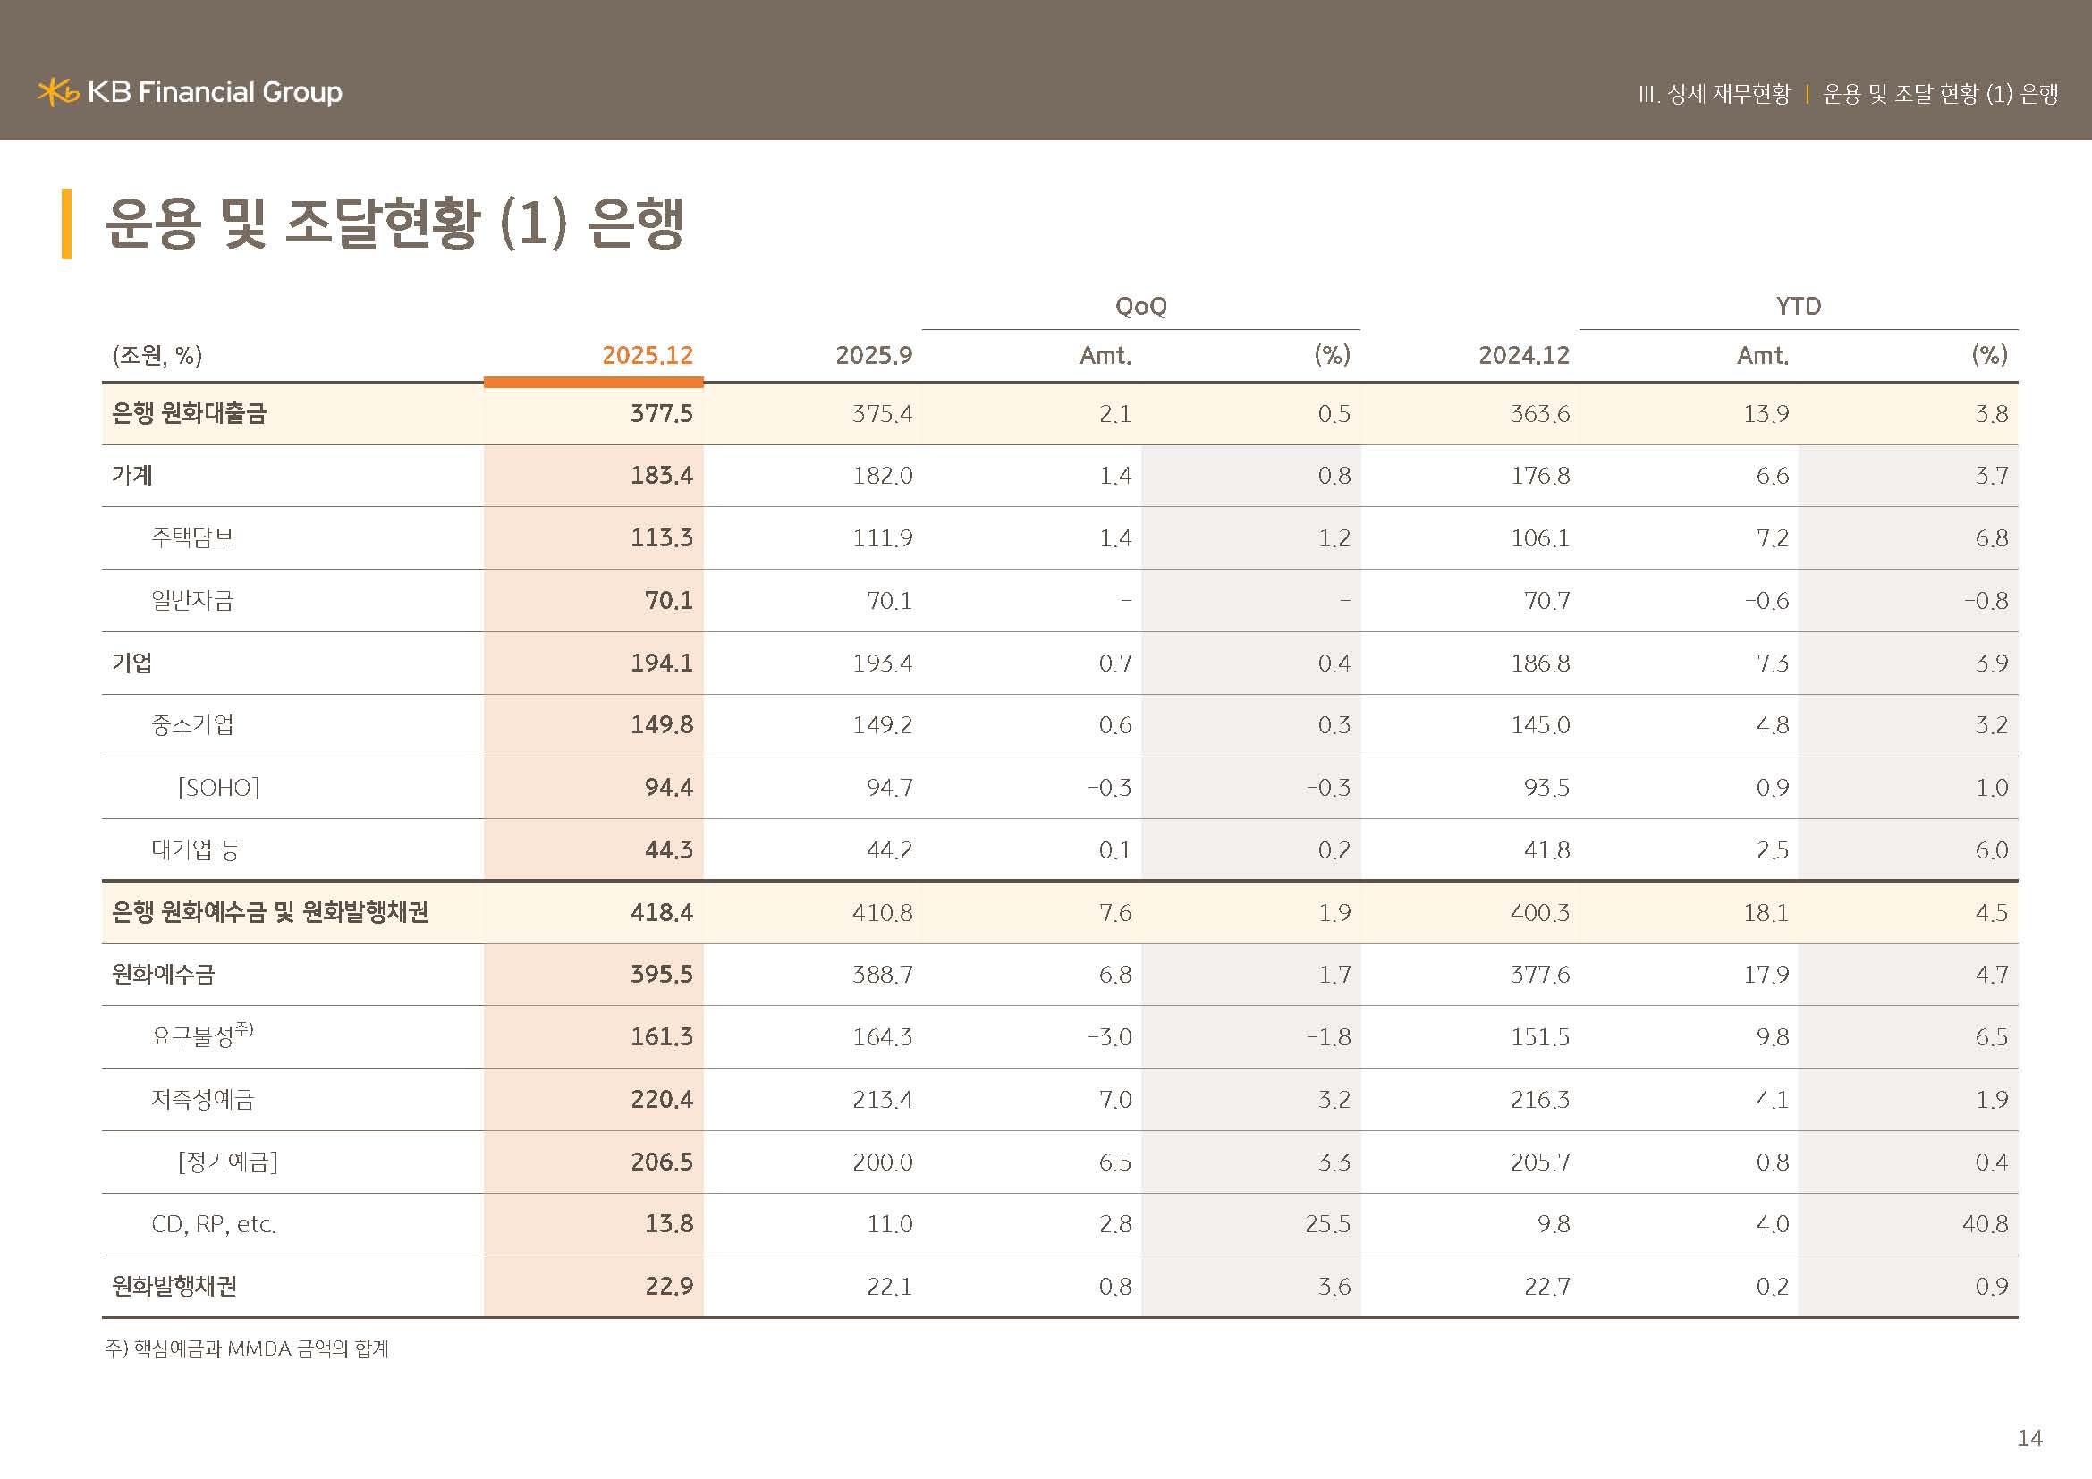Select the 2025.9 column header
Viewport: 2092px width, 1479px height.
tap(873, 355)
